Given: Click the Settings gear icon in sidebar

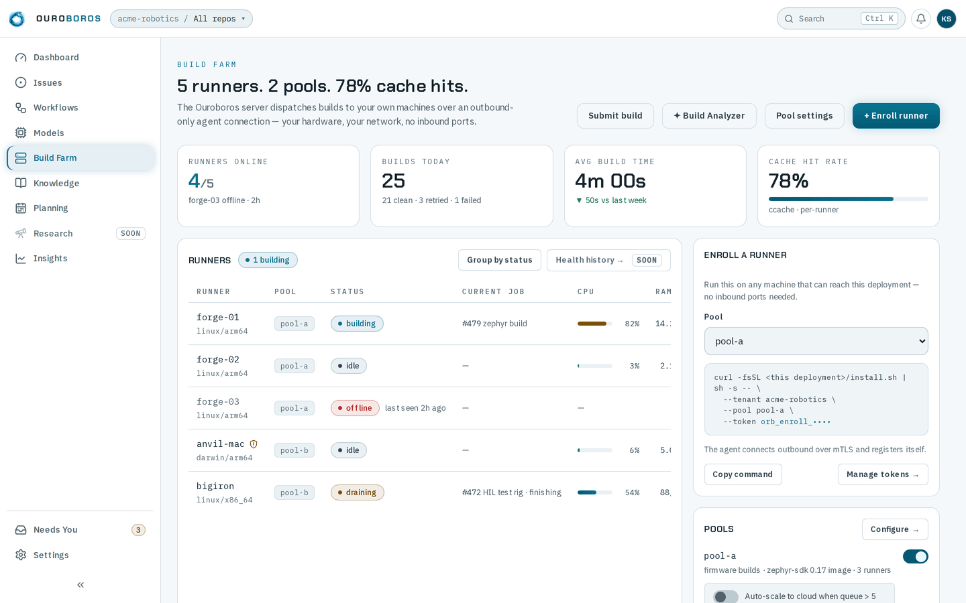Looking at the screenshot, I should click(x=21, y=555).
